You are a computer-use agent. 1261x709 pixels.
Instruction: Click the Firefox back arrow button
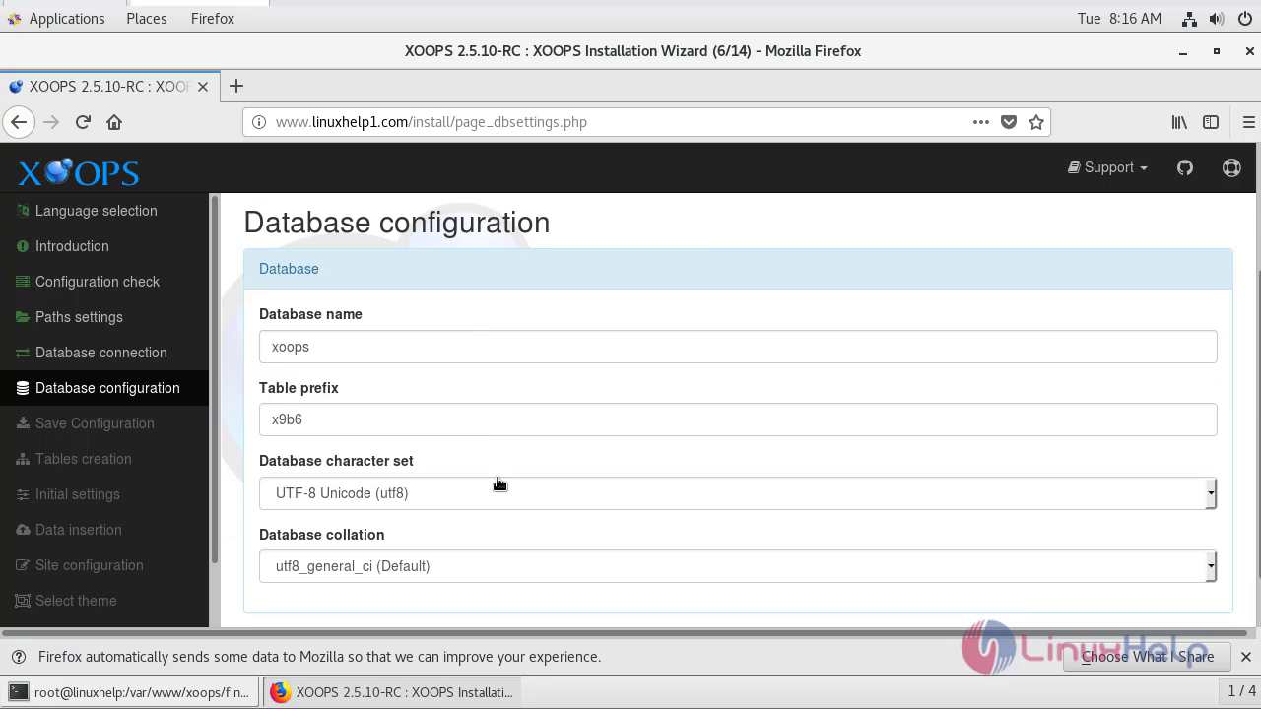[x=19, y=122]
